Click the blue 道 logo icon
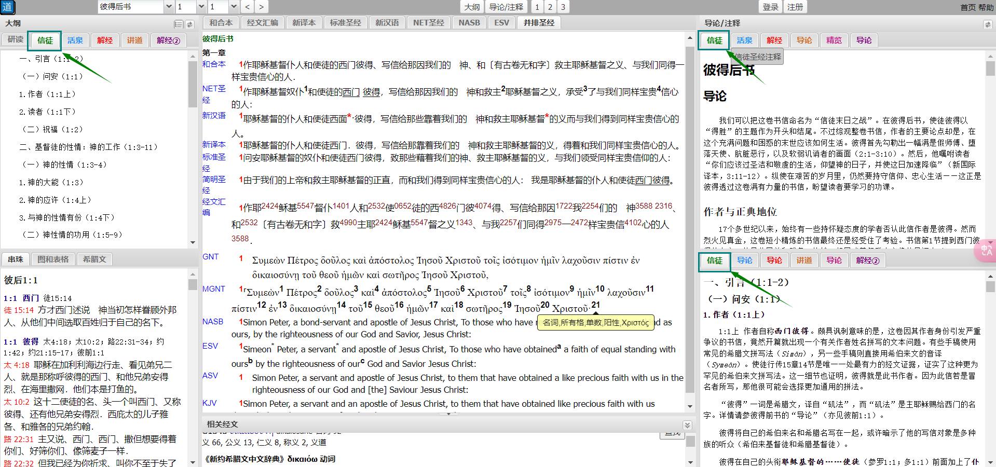 (7, 7)
